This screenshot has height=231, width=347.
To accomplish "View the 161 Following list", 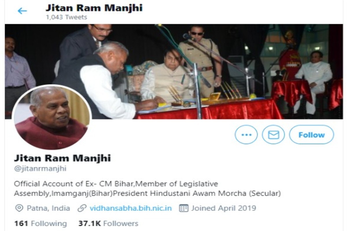I will click(40, 223).
